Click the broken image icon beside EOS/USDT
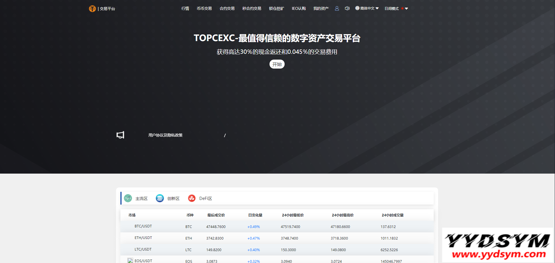The width and height of the screenshot is (555, 263). (x=130, y=260)
